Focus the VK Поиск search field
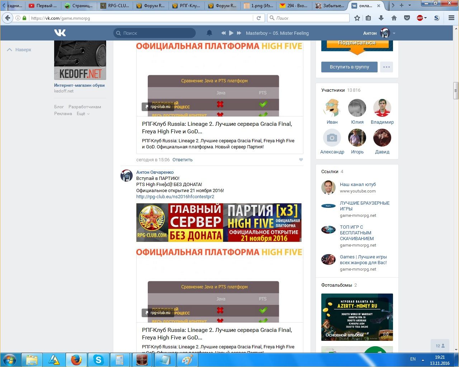 (x=155, y=33)
